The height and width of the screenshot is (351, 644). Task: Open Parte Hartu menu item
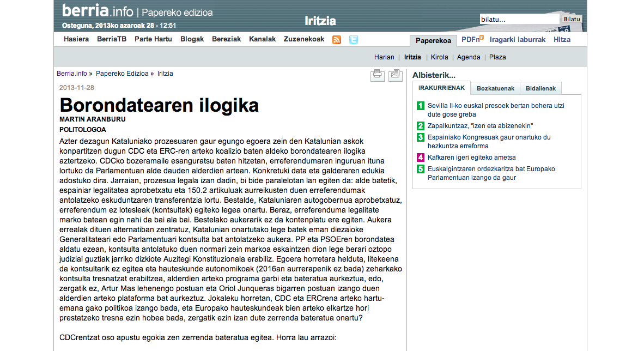(153, 39)
